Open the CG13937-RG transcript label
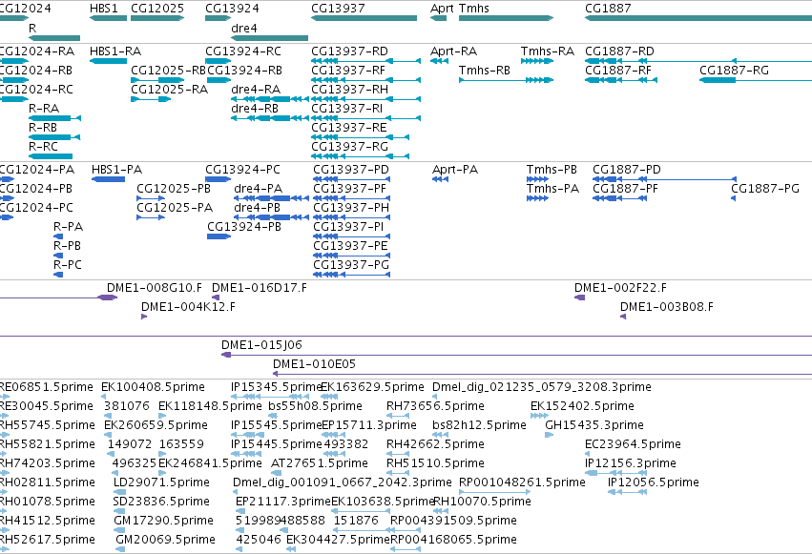The image size is (812, 554). point(349,147)
